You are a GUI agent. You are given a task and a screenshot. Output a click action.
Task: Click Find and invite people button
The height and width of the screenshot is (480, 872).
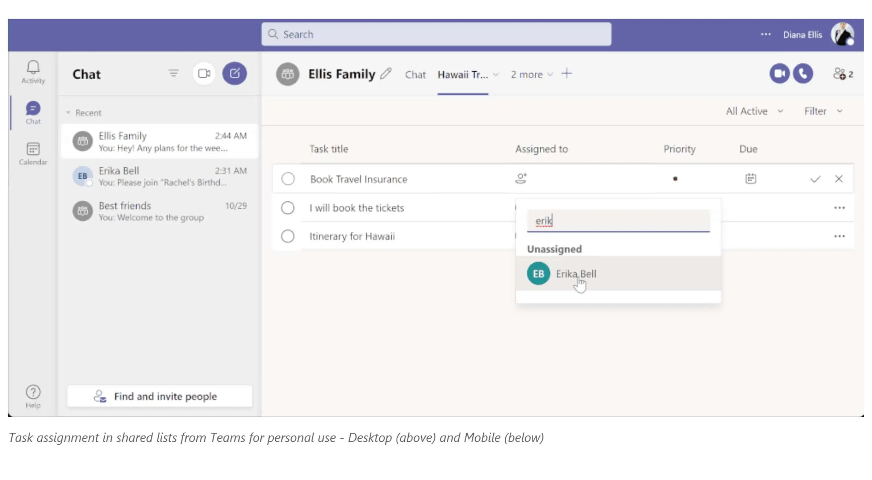point(160,396)
